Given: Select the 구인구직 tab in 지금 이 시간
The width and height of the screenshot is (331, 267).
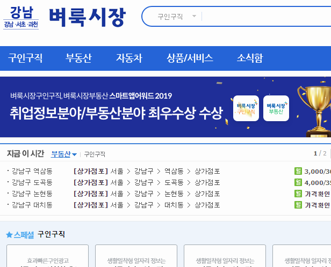Looking at the screenshot, I should coord(95,154).
